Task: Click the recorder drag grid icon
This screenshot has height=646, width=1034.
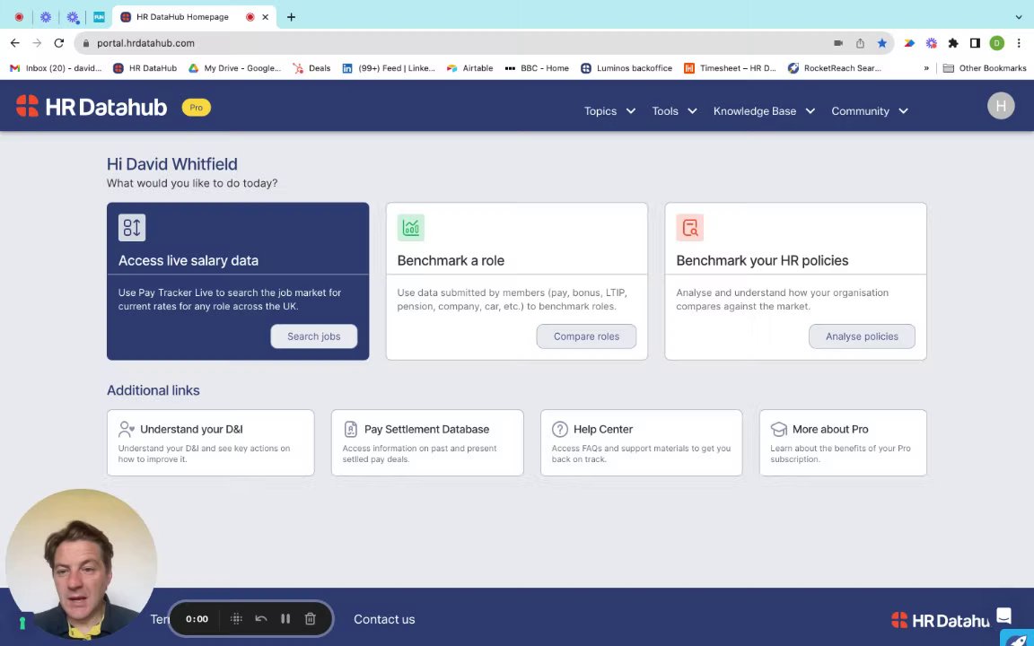Action: point(236,618)
